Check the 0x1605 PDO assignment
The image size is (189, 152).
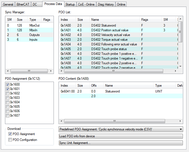pos(7,107)
